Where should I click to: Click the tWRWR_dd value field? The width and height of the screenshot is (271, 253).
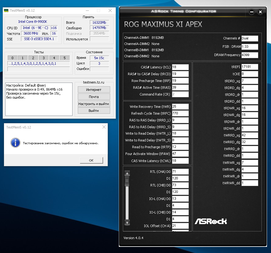[x=250, y=183]
